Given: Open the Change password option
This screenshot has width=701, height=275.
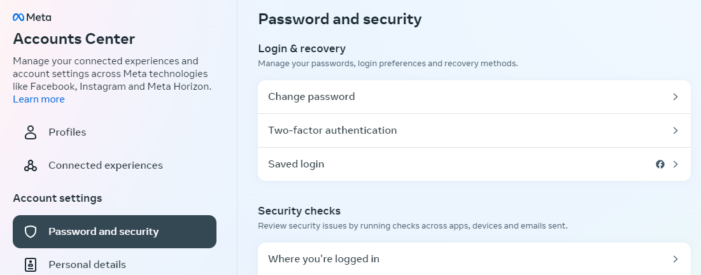Looking at the screenshot, I should point(474,97).
